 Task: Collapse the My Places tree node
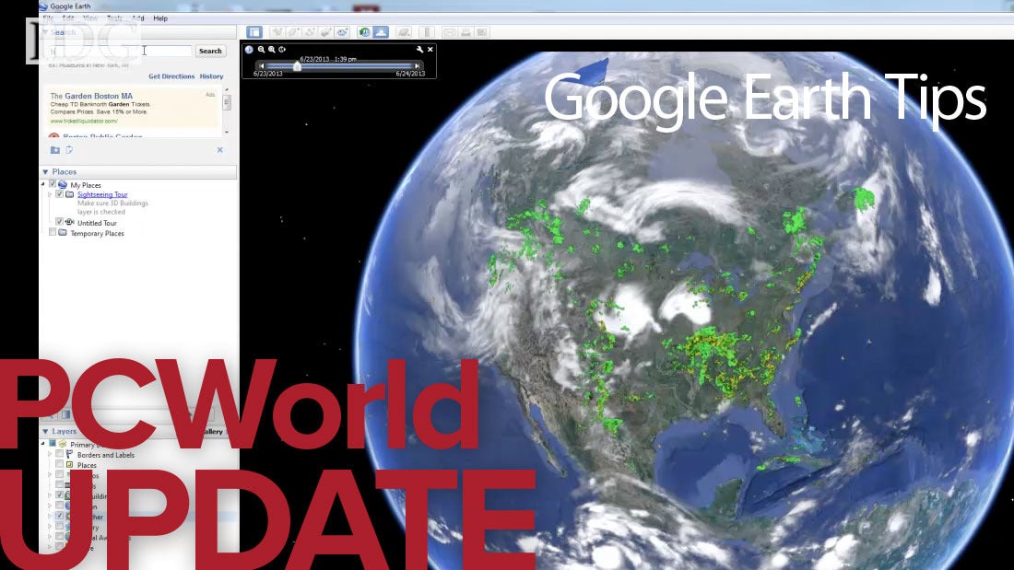pos(43,184)
